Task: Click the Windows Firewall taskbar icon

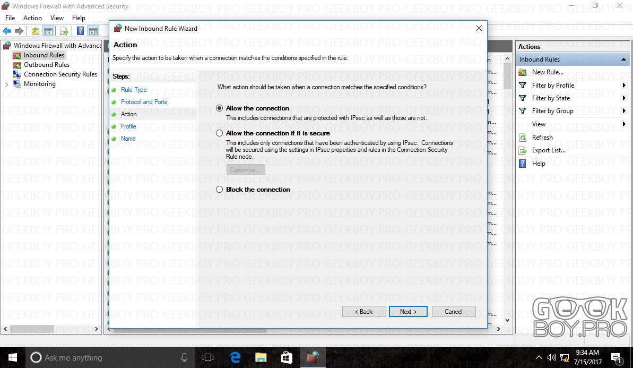Action: [313, 357]
